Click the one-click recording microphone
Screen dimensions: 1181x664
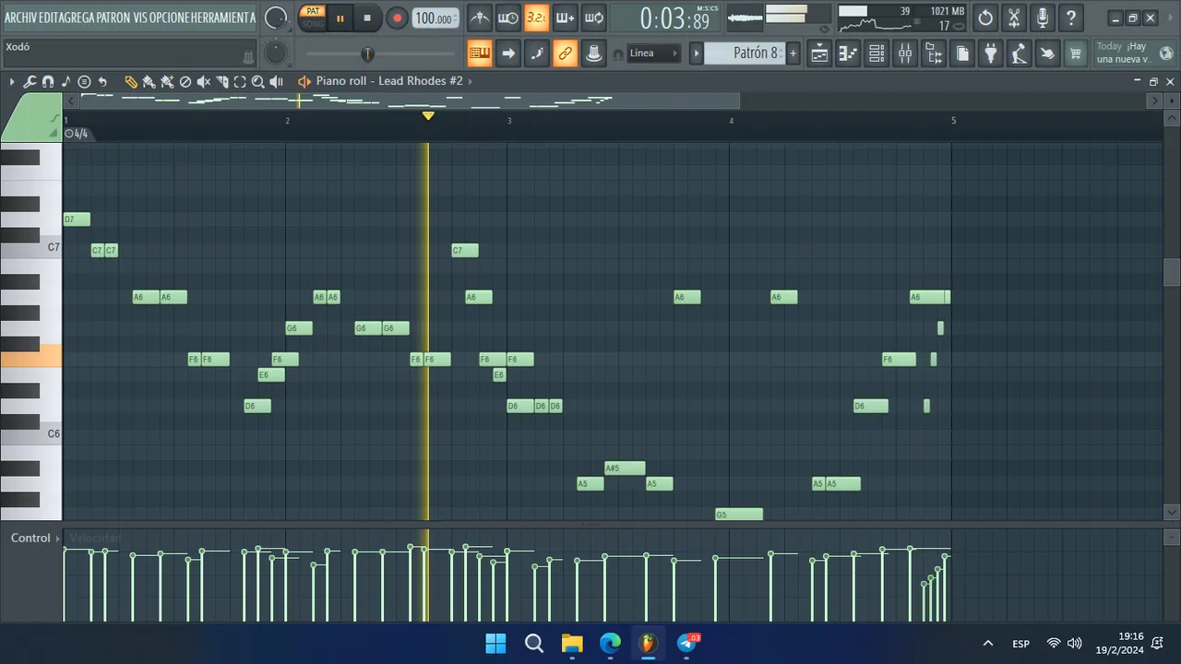click(1043, 18)
